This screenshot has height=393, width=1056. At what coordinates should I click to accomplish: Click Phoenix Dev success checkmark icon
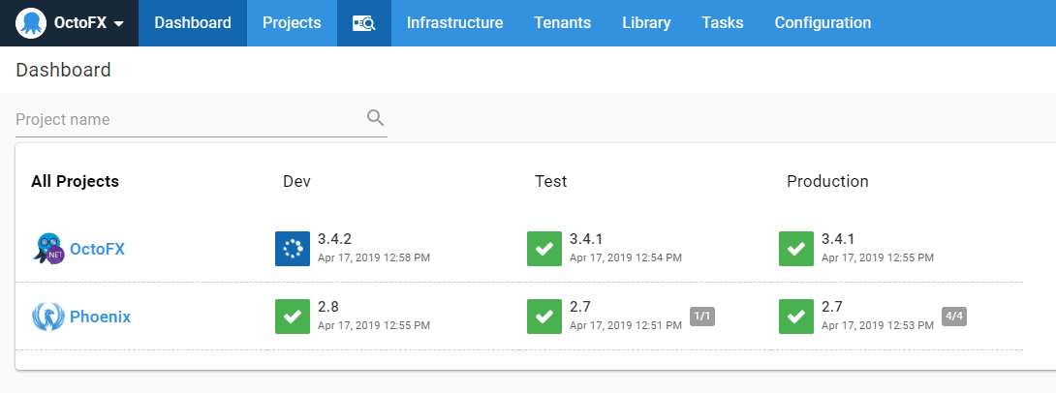click(x=293, y=317)
